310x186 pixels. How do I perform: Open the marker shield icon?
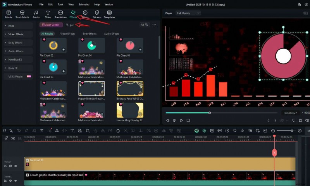pyautogui.click(x=235, y=131)
